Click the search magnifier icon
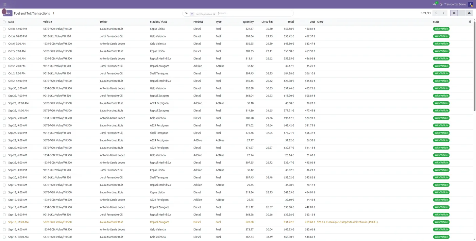This screenshot has width=476, height=241. (x=186, y=13)
